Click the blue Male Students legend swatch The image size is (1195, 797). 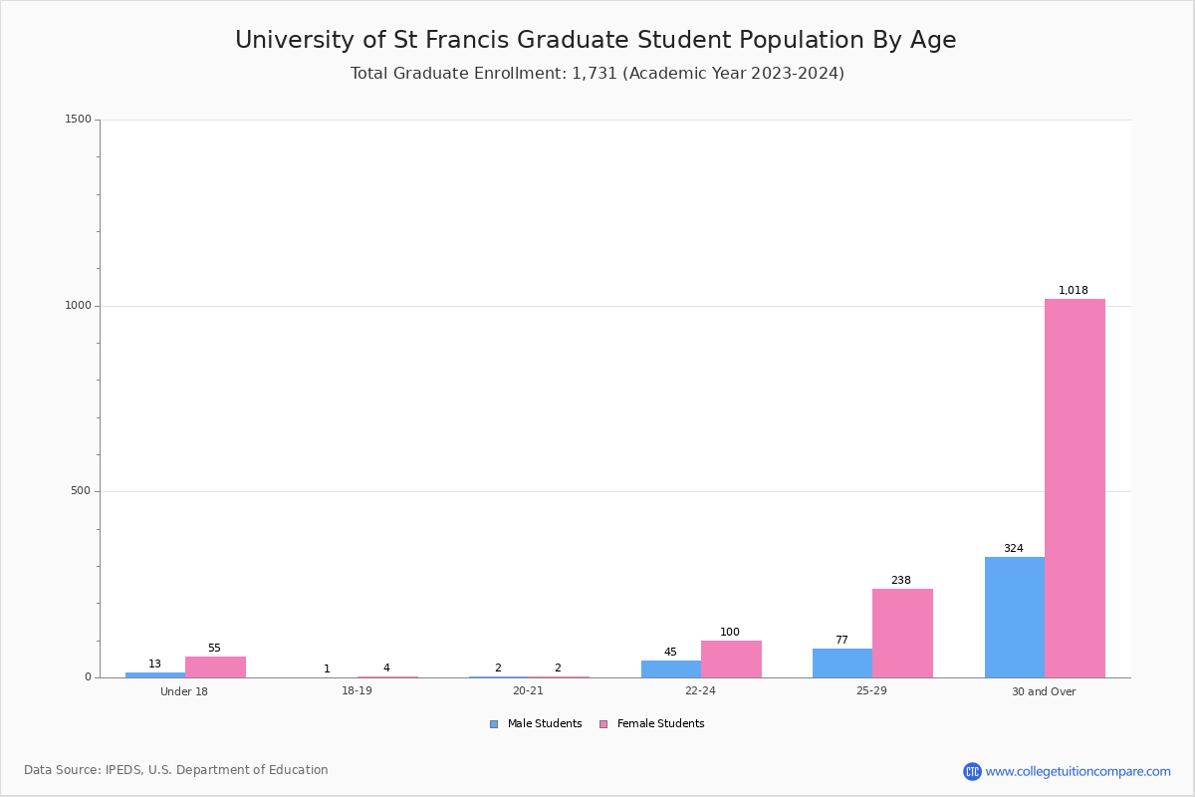[494, 724]
